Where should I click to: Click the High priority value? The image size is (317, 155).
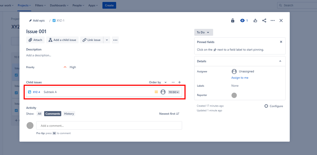tap(73, 67)
